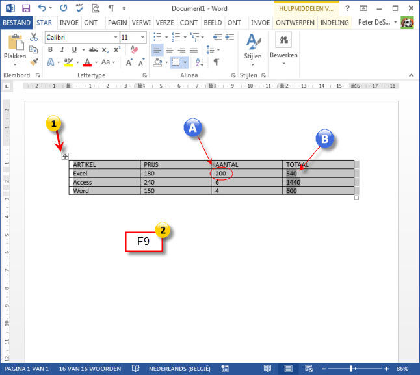The image size is (420, 375).
Task: Decrease paragraph indent
Action: [x=217, y=37]
